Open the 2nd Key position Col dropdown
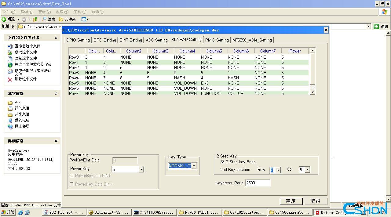Viewport: 391px width, 217px height. (307, 170)
